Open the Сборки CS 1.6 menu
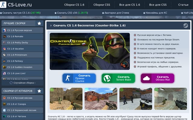Viewport: 193px width, 120px height. point(74,5)
